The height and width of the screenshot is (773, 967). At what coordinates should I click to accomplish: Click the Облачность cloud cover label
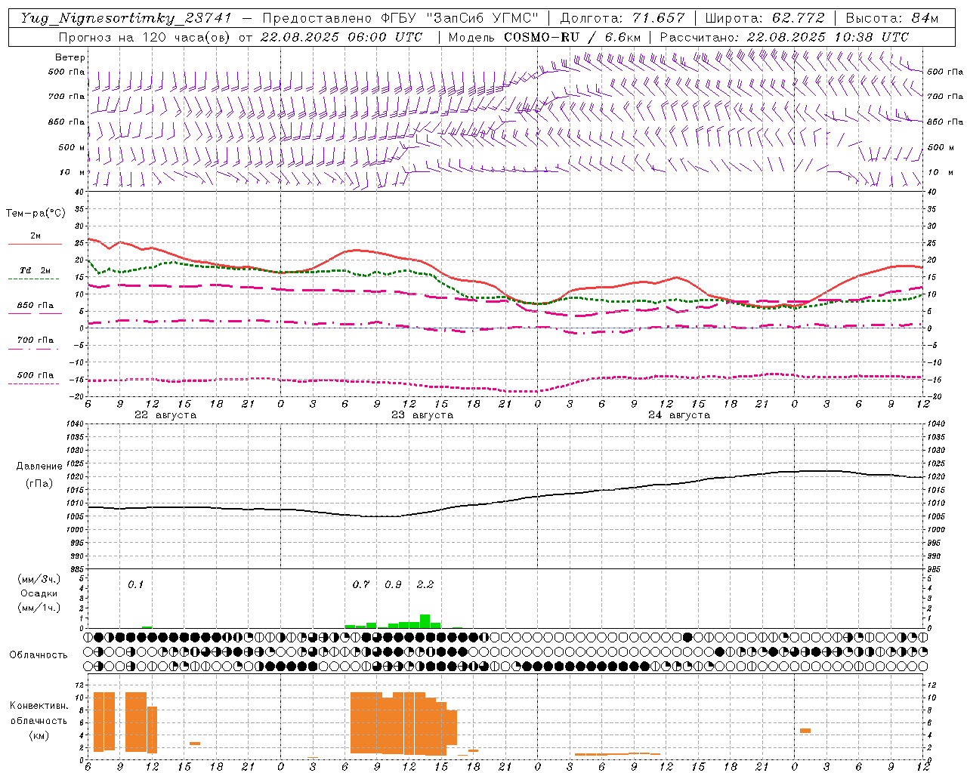coord(39,655)
